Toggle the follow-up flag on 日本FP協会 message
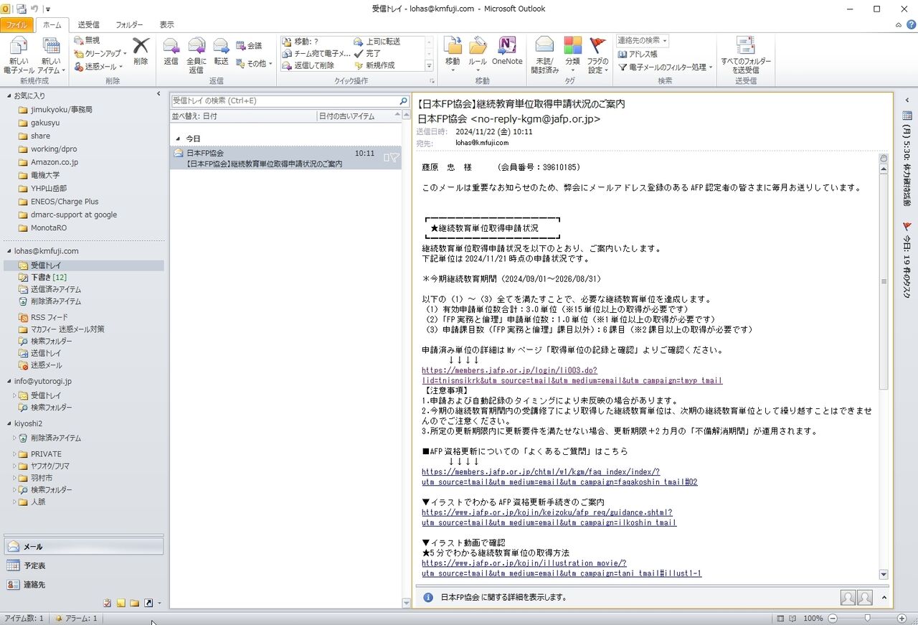 [x=394, y=158]
